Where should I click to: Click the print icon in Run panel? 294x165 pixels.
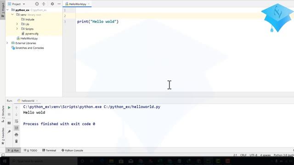point(17,134)
